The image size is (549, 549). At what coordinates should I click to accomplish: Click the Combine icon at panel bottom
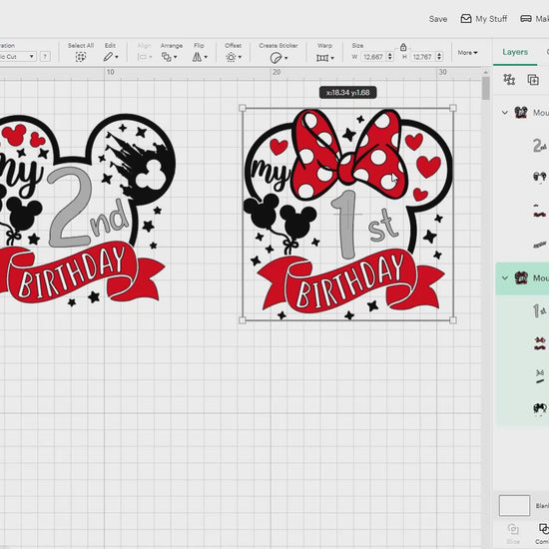click(544, 529)
